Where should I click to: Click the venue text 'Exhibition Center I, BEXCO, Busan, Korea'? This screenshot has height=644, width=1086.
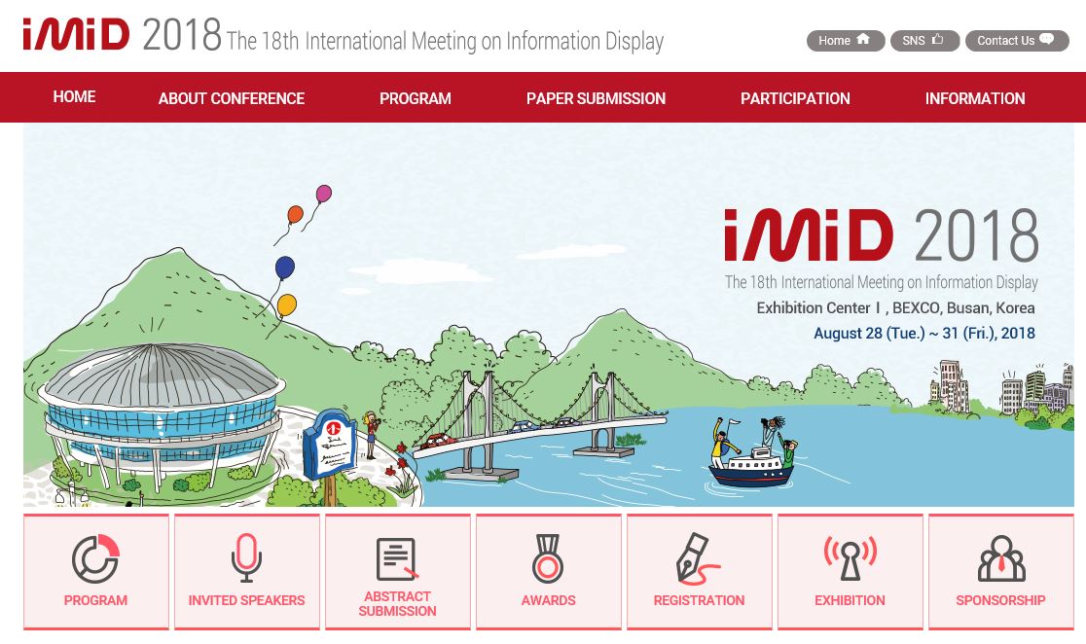pos(895,308)
